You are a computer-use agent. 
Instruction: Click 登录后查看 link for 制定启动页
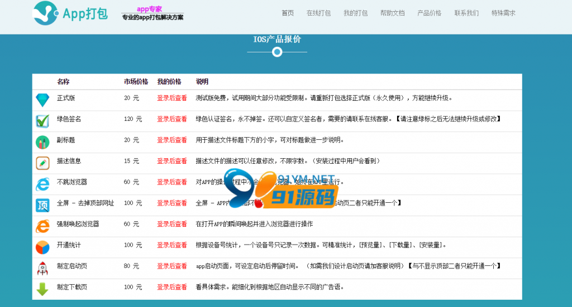coord(172,266)
